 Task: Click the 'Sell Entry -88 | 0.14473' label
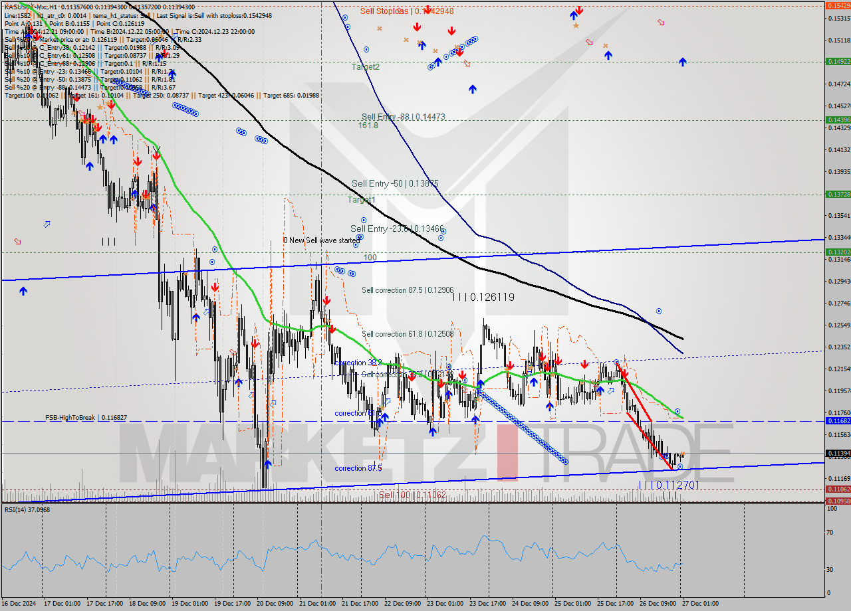pyautogui.click(x=403, y=117)
